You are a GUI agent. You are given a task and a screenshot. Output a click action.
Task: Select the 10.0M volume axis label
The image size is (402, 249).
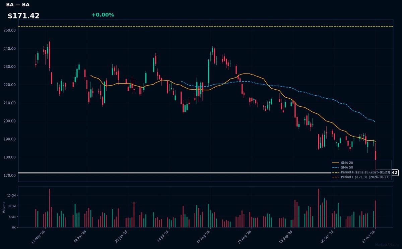point(11,206)
